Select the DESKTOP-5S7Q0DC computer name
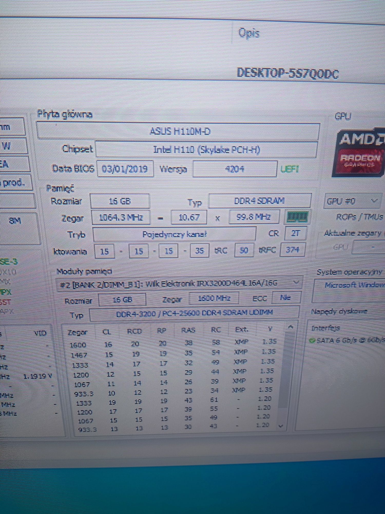Screen dimensions: 385x514 click(287, 73)
